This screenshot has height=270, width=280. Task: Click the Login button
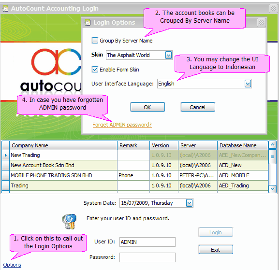click(216, 232)
